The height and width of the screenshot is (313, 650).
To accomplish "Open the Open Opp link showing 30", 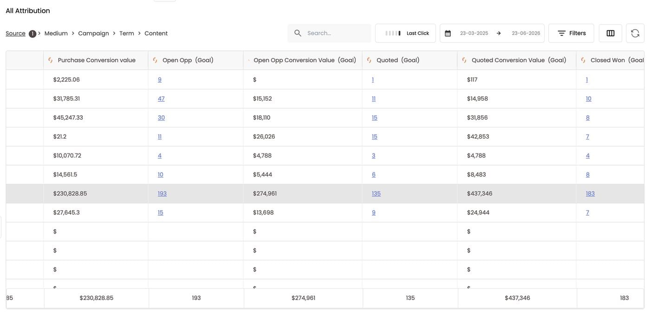I will pos(161,118).
